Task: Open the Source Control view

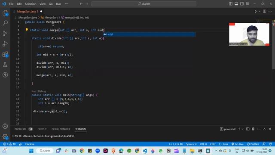Action: click(5, 34)
